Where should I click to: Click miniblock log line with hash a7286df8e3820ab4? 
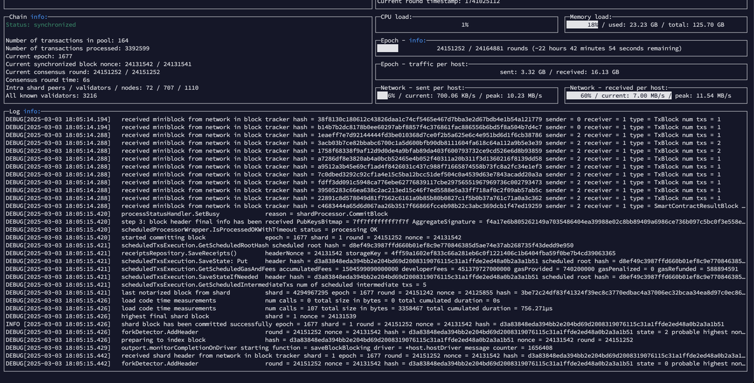coord(363,158)
